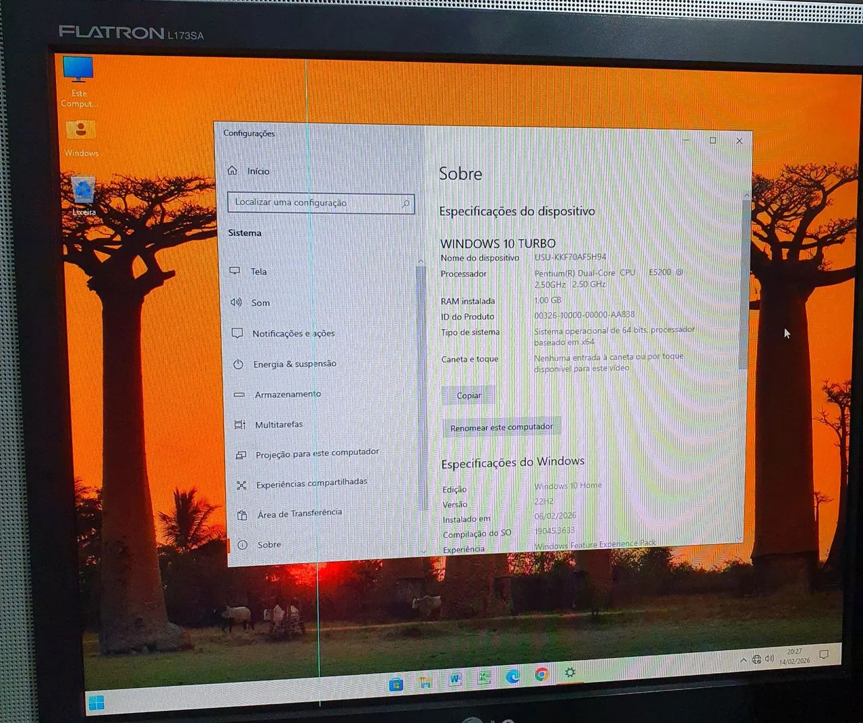Focus the Localizar uma configuração search box
The width and height of the screenshot is (863, 723).
click(314, 202)
